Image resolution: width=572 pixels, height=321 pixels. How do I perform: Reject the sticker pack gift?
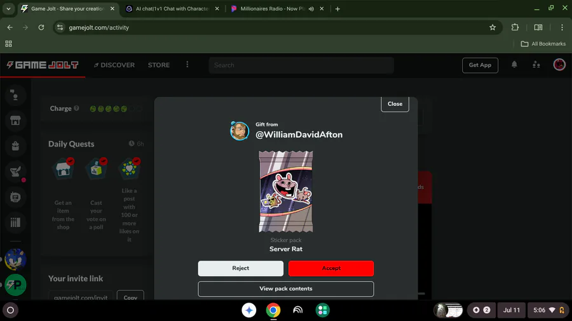[x=240, y=268]
